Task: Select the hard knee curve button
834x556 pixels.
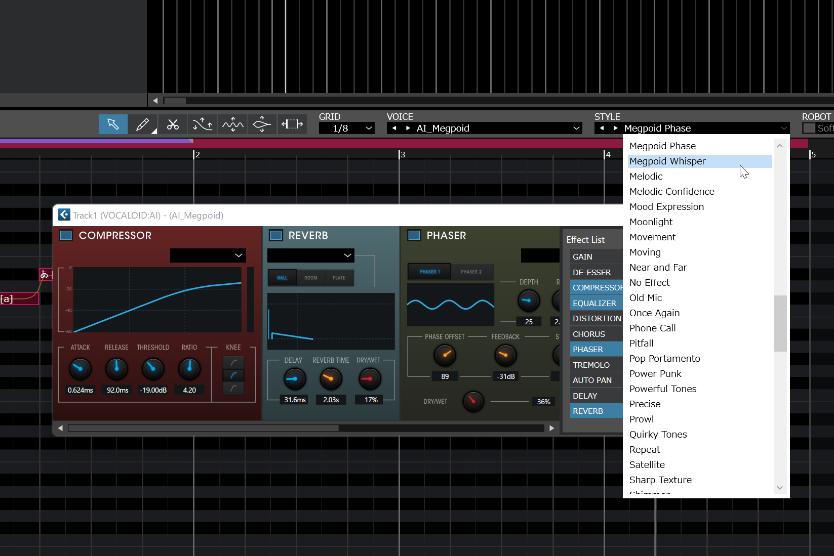Action: 233,388
